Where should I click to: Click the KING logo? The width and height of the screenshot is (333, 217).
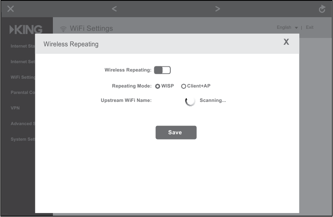(x=26, y=30)
